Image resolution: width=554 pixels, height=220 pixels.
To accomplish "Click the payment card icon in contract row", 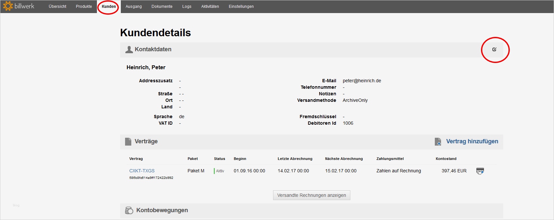I will pos(480,171).
